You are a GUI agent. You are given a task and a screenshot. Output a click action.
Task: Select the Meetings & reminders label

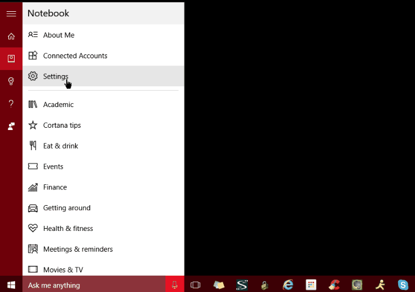[x=78, y=249]
